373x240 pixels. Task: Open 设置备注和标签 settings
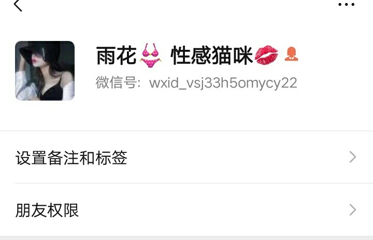click(187, 157)
